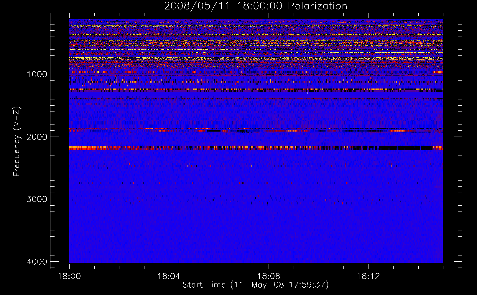Viewport: 477px width, 295px height.
Task: Click the '3000' frequency tick label
Action: pyautogui.click(x=37, y=199)
